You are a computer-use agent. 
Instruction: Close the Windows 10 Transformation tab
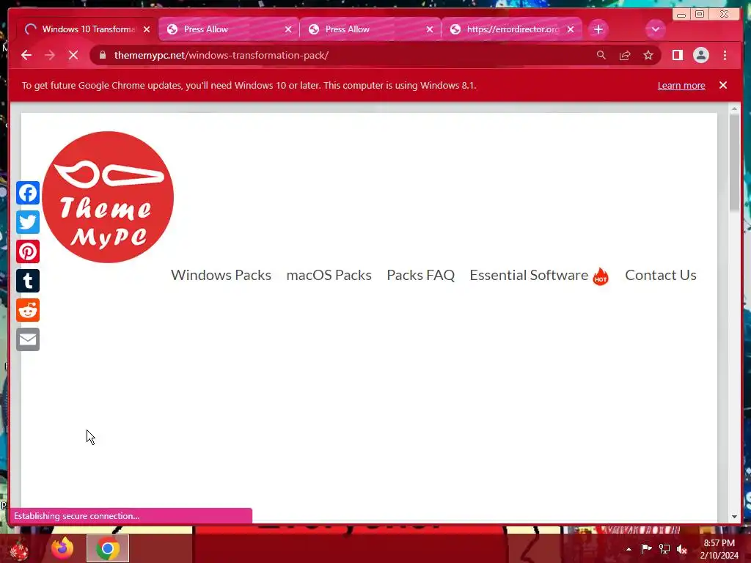click(x=147, y=29)
